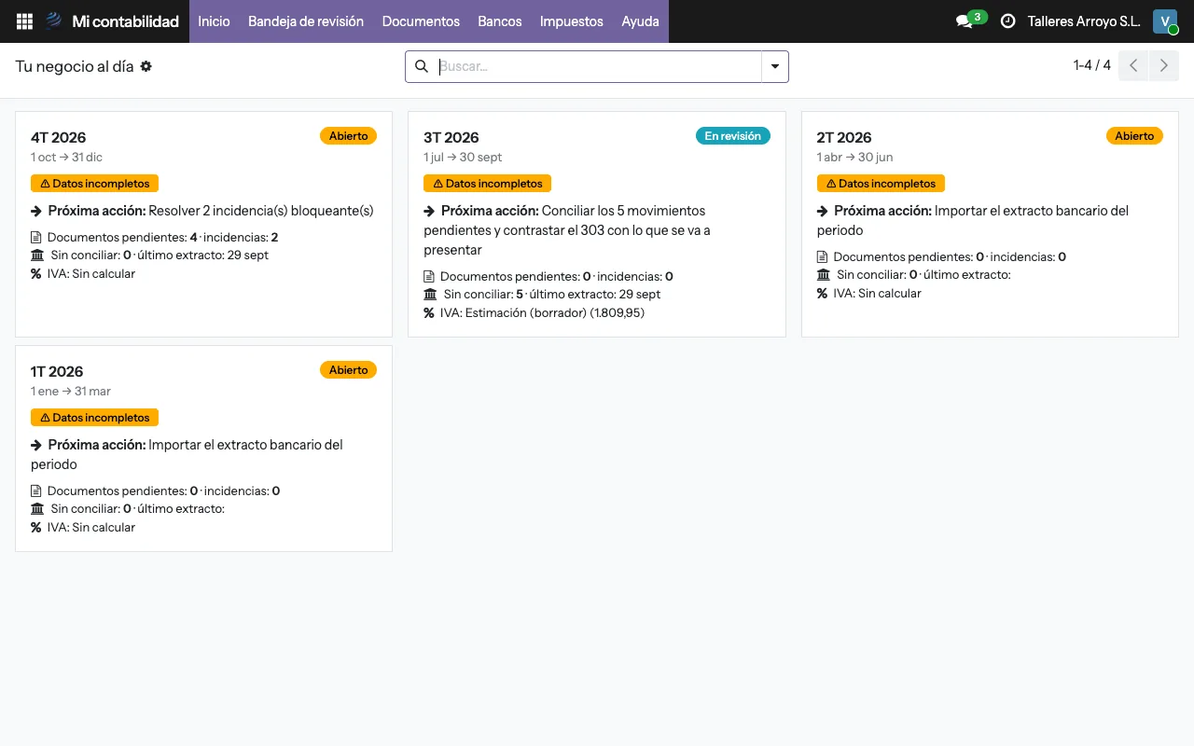Open the Impuestos menu
1194x746 pixels.
pyautogui.click(x=572, y=21)
